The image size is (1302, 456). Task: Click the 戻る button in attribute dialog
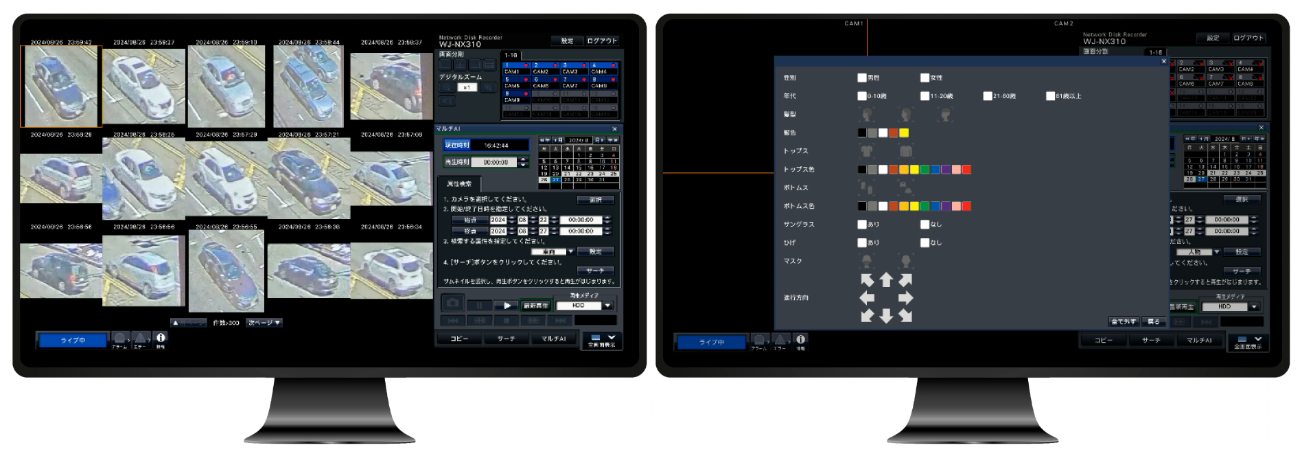tap(1154, 321)
